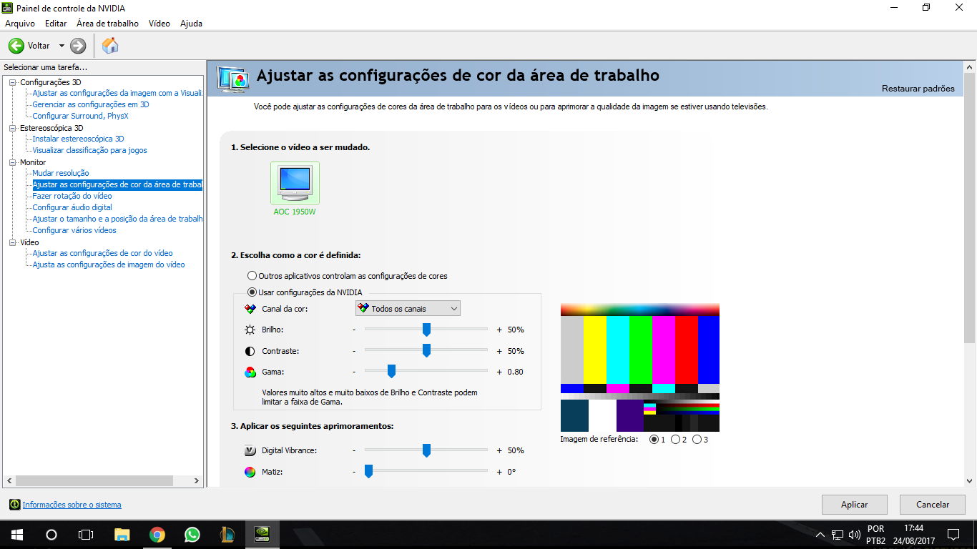
Task: Open 'Ajusta as configurações de imagem do vídeo'
Action: pyautogui.click(x=109, y=264)
